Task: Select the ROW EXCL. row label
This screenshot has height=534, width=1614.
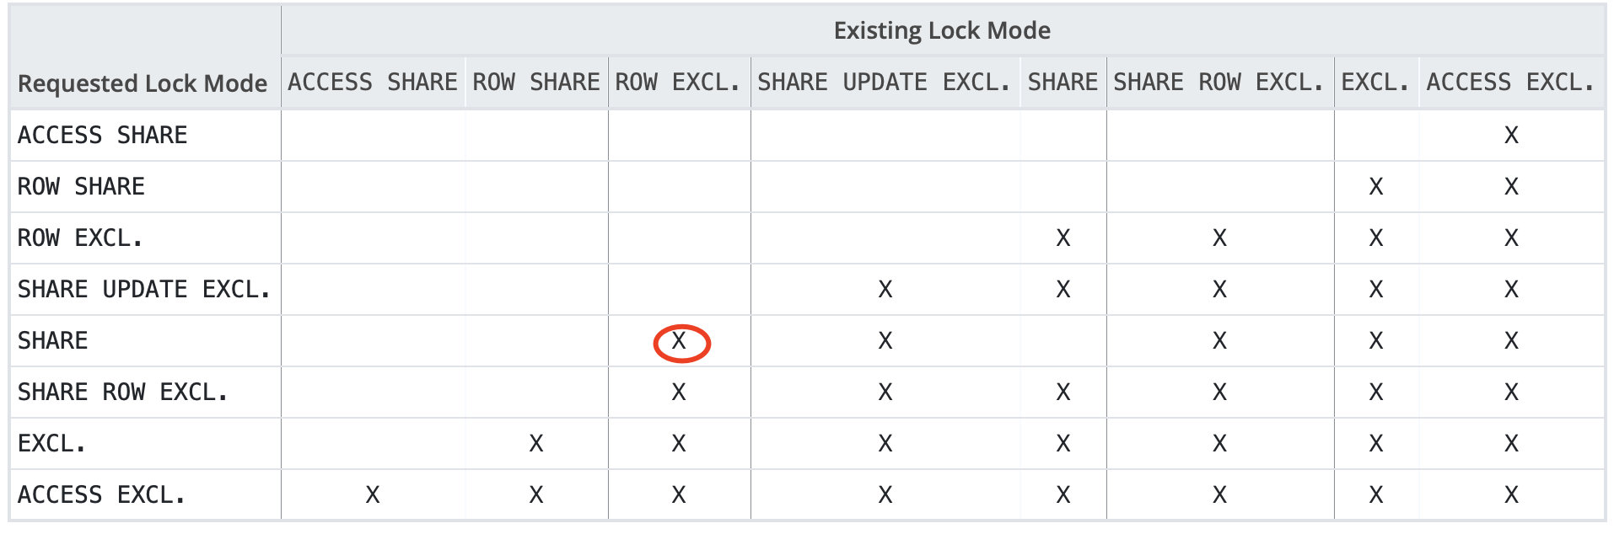Action: click(81, 238)
